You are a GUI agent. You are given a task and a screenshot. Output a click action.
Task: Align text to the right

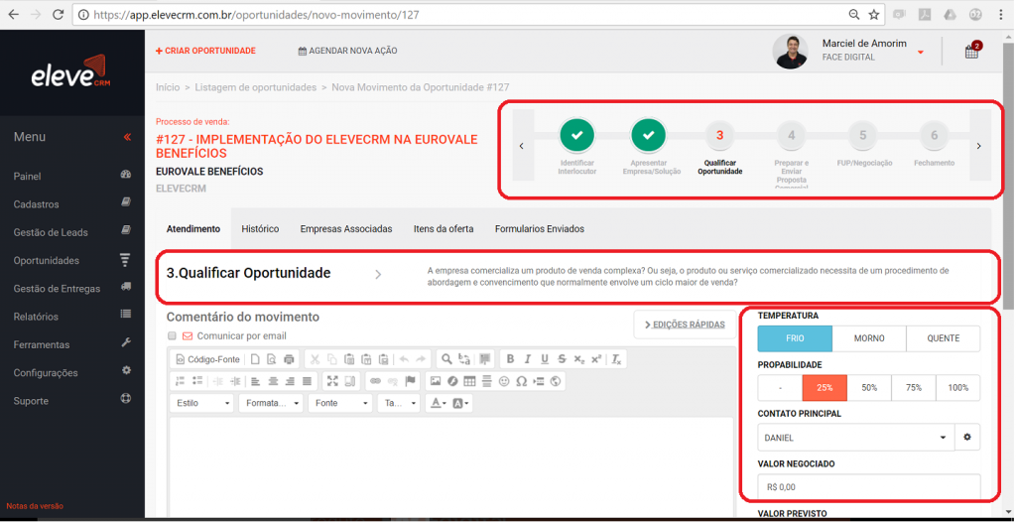coord(290,381)
